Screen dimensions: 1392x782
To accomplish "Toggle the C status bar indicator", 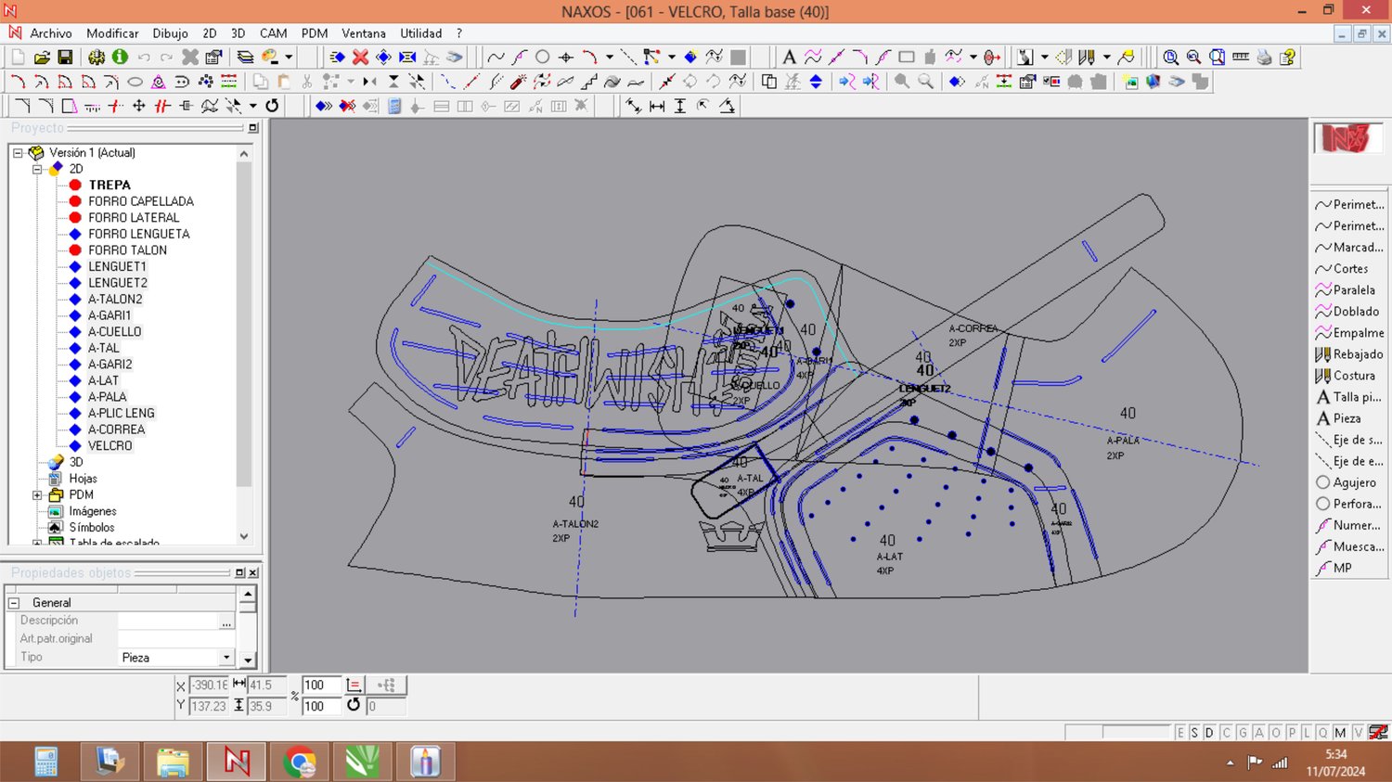I will [x=1226, y=733].
